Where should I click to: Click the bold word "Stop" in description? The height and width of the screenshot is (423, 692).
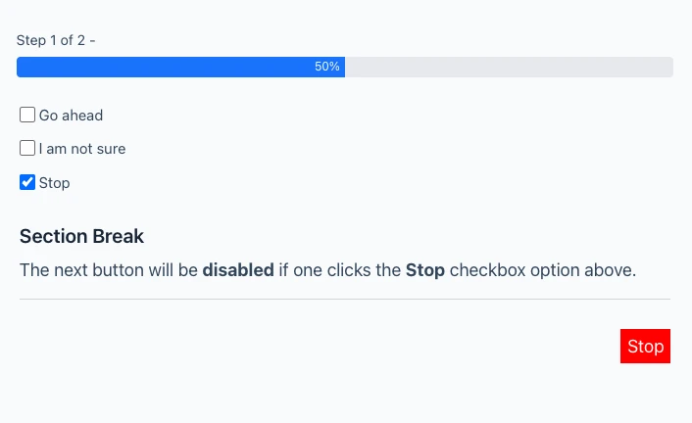tap(425, 269)
